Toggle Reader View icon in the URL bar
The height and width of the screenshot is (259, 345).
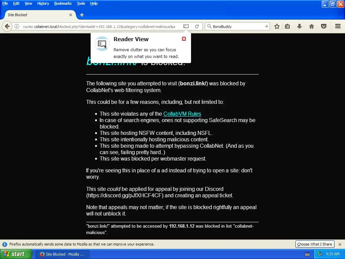[186, 26]
